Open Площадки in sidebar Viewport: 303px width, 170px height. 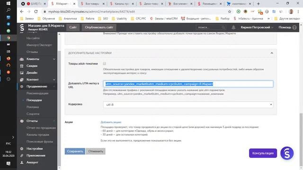[x=34, y=100]
